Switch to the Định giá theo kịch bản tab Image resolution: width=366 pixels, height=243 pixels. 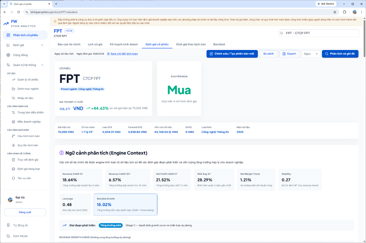pyautogui.click(x=191, y=44)
